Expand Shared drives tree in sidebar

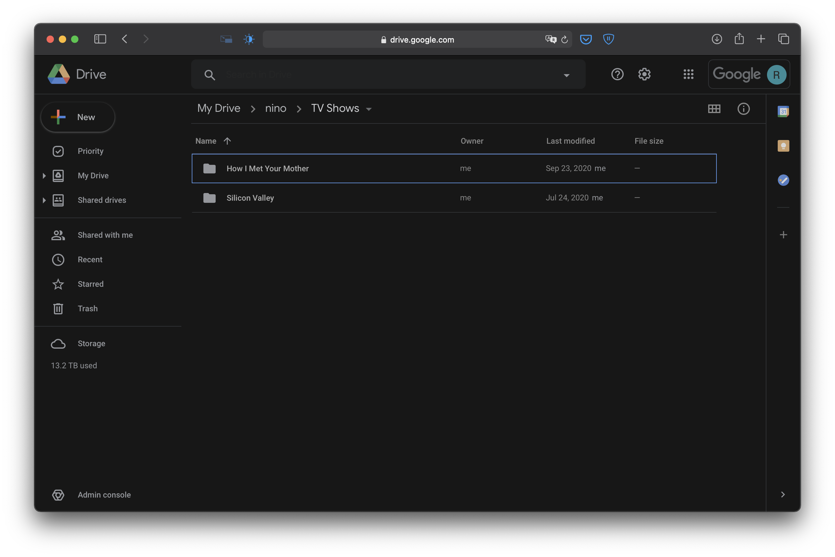pos(44,200)
